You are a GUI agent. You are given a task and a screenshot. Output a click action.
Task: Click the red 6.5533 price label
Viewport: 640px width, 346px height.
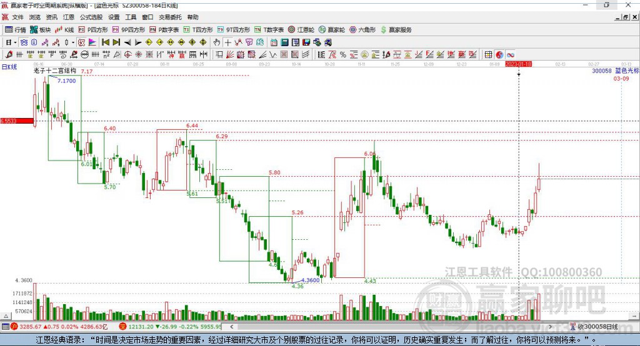17,121
